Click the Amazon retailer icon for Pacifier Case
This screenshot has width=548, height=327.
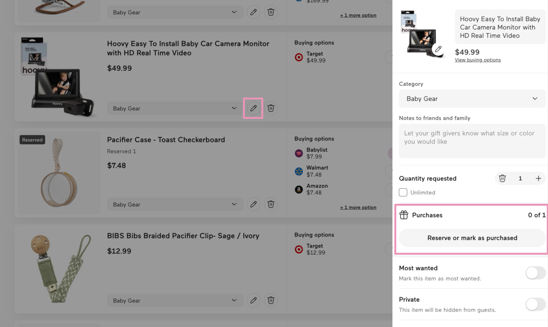coord(298,189)
